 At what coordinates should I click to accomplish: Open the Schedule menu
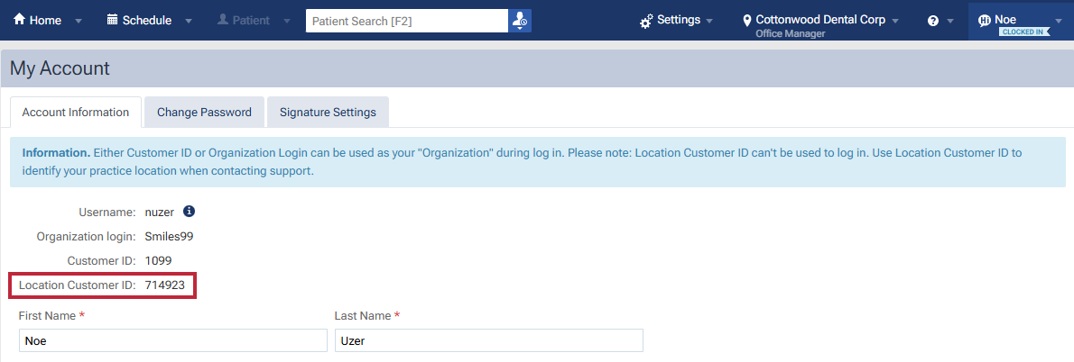[x=147, y=20]
